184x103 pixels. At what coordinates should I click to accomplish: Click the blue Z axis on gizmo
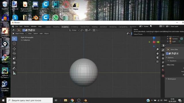154,37
